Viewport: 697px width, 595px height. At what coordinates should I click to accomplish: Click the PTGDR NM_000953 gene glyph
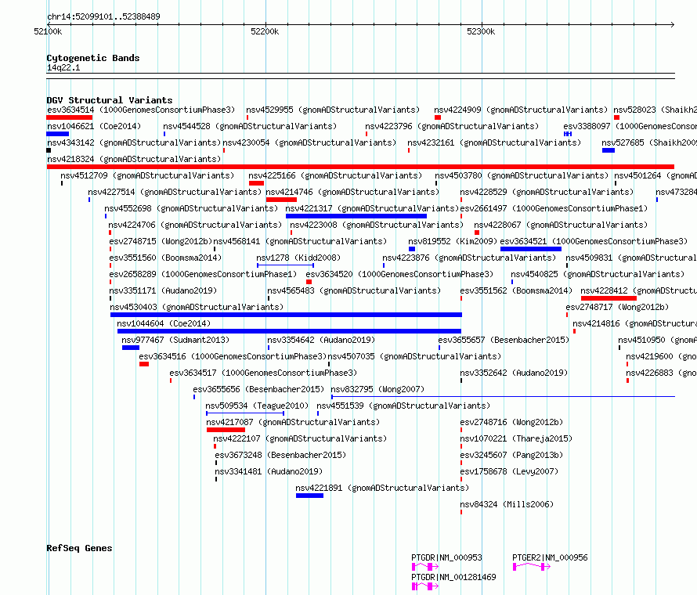tap(425, 567)
